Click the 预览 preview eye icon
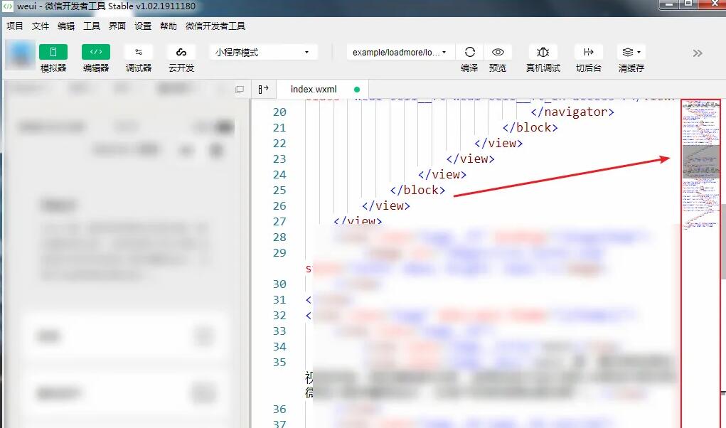This screenshot has width=726, height=428. point(498,52)
